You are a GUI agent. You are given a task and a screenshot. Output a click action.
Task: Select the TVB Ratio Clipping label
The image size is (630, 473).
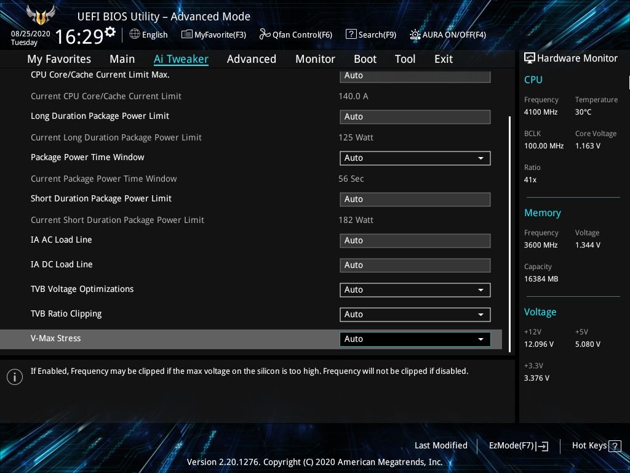tap(66, 313)
